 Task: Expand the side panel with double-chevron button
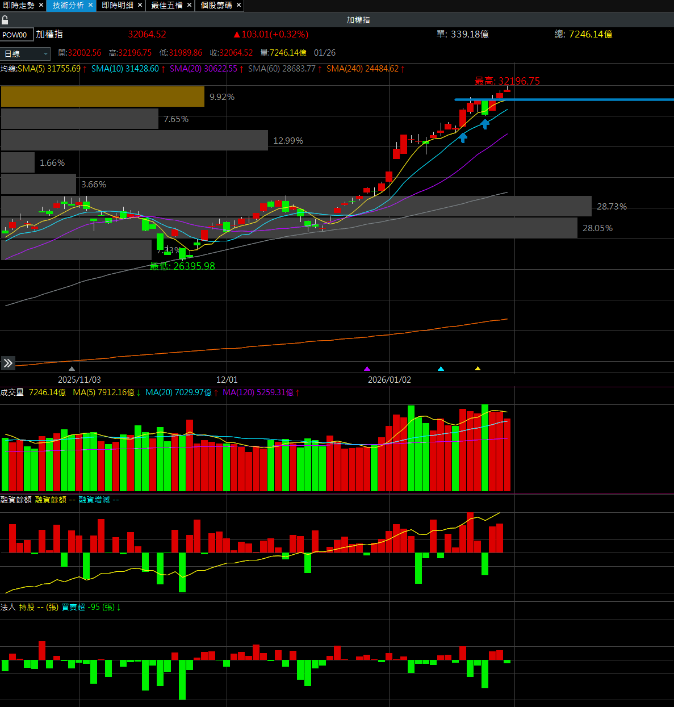pyautogui.click(x=8, y=363)
